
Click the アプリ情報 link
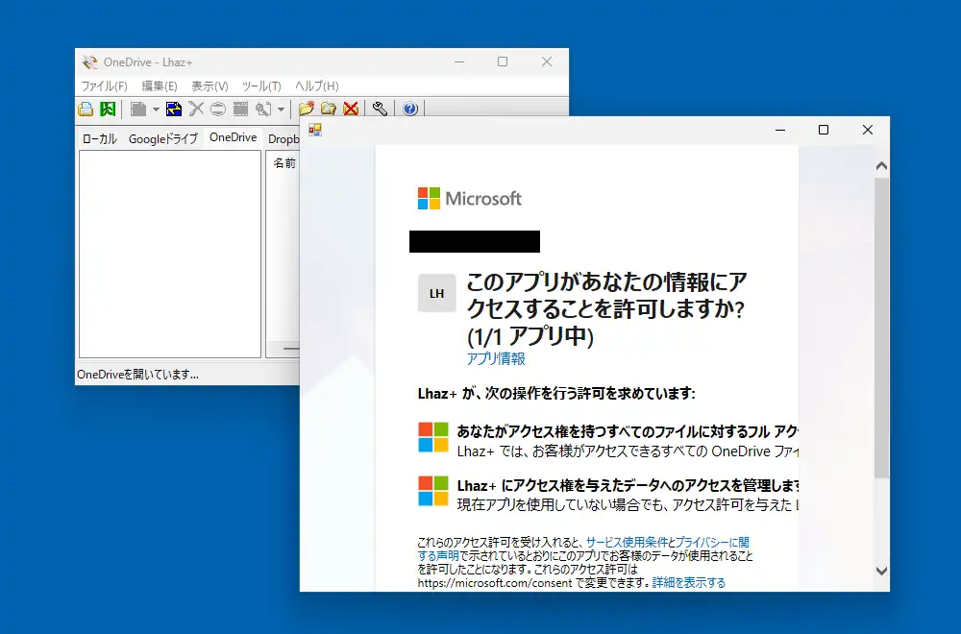coord(496,358)
